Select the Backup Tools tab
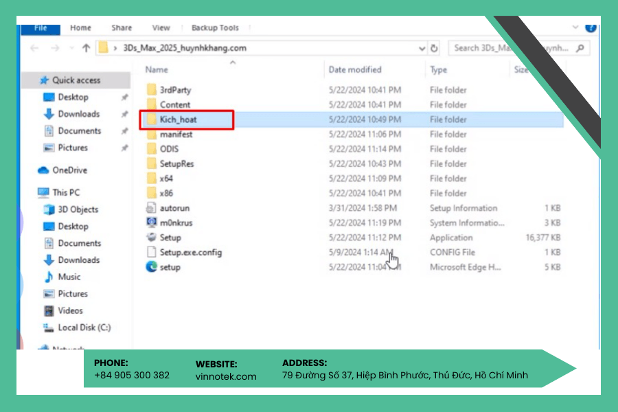The image size is (618, 412). pos(215,28)
